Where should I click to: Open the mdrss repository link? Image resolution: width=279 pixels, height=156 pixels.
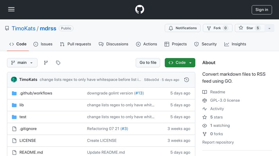coord(48,28)
